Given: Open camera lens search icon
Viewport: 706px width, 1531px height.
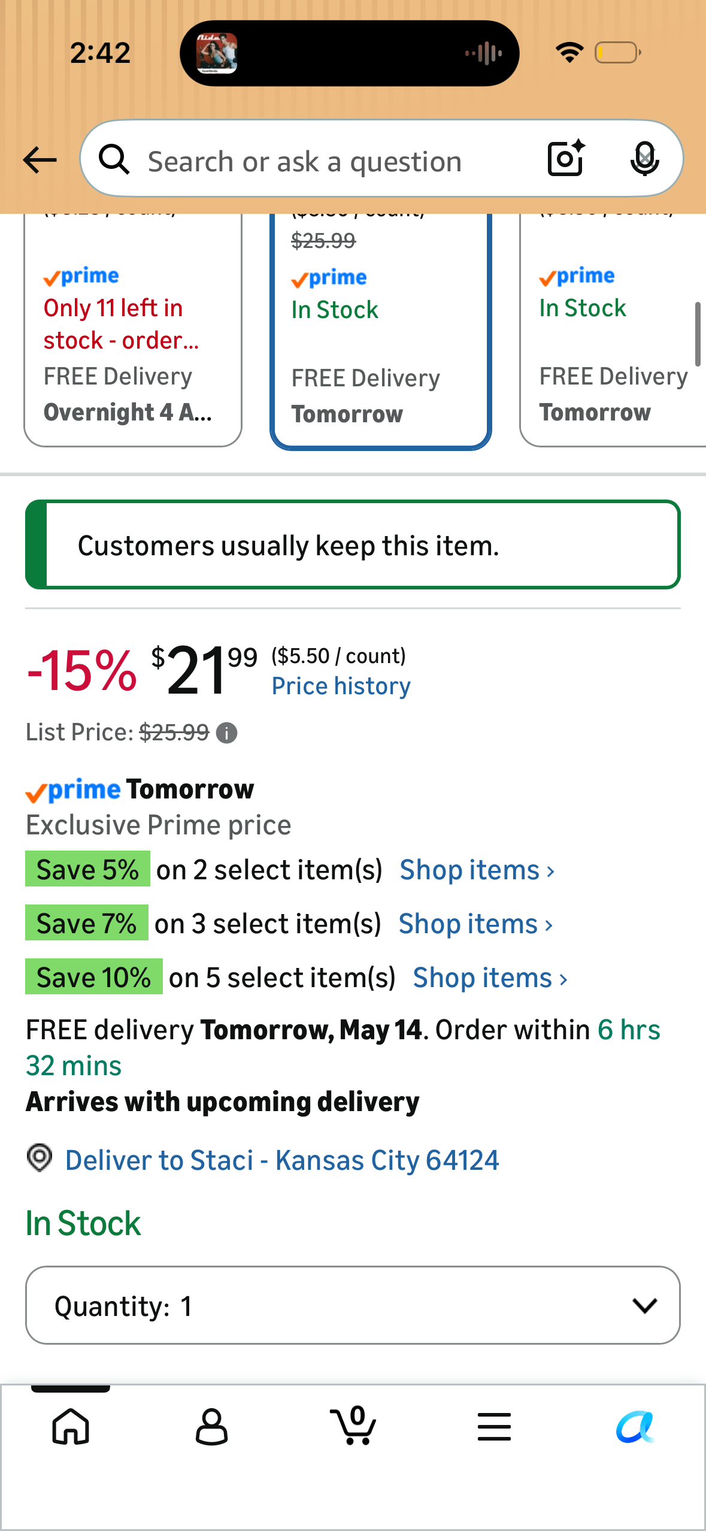Looking at the screenshot, I should pyautogui.click(x=566, y=159).
